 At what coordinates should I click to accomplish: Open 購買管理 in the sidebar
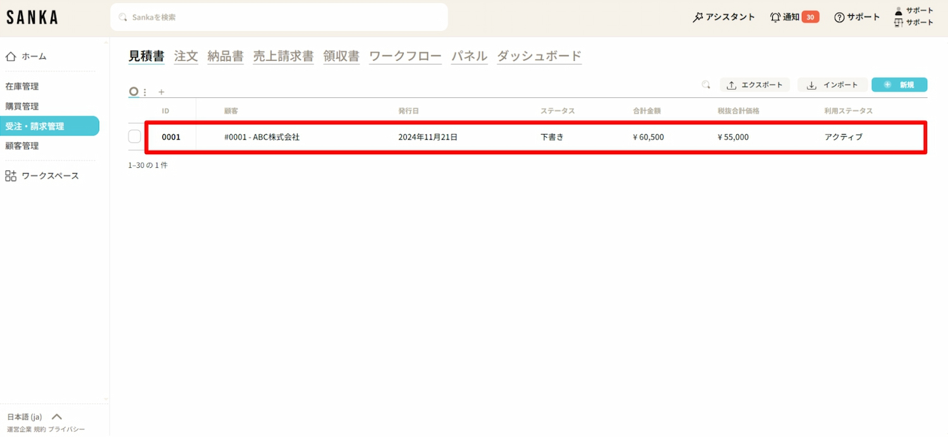click(x=22, y=106)
